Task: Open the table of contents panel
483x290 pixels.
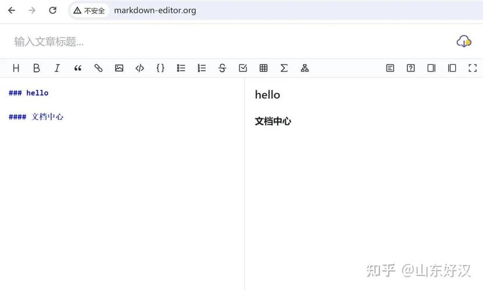Action: [x=390, y=68]
